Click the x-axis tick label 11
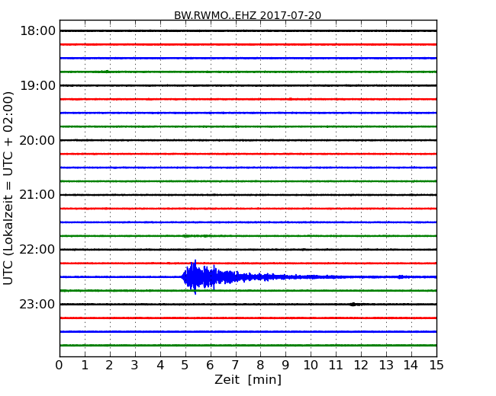Viewport: 496px width, 396px height. (x=336, y=366)
